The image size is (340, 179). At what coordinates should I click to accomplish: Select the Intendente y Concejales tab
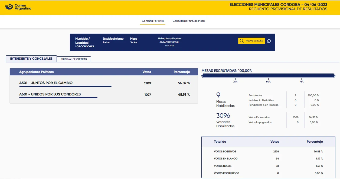31,59
